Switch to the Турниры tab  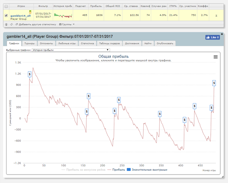click(x=29, y=43)
